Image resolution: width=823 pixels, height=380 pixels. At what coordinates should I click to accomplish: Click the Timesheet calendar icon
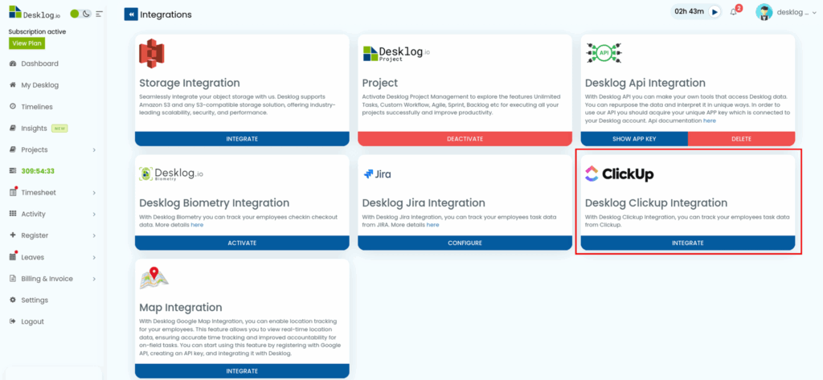pos(13,193)
